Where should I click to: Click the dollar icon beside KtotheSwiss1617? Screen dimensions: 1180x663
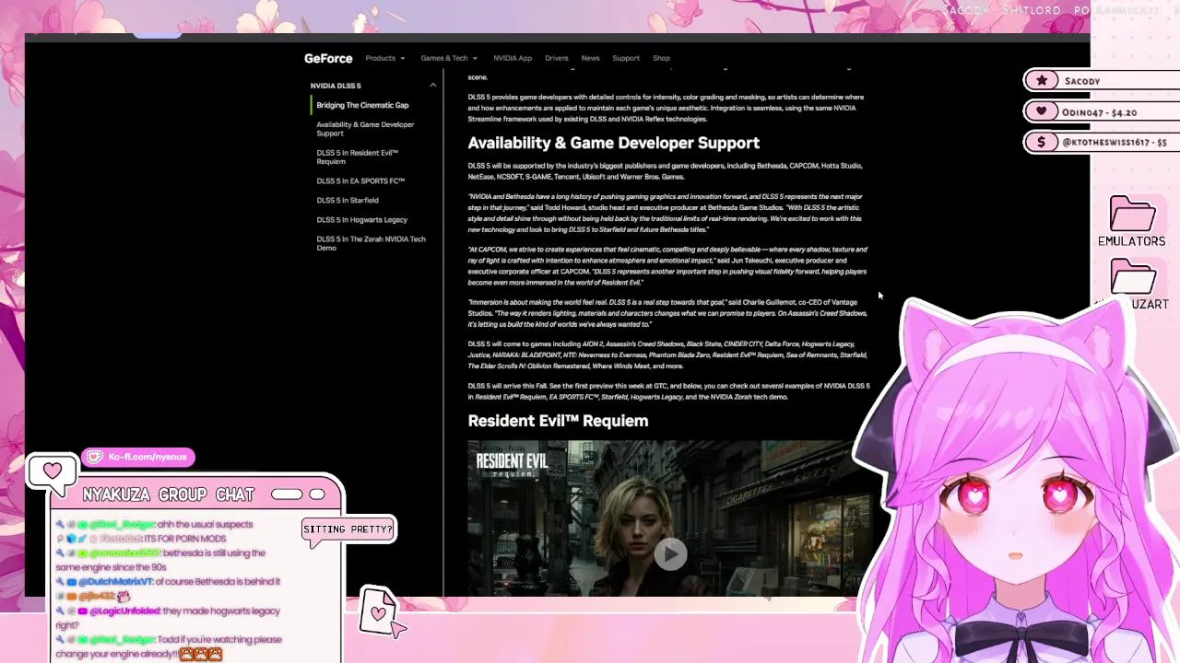[1042, 143]
